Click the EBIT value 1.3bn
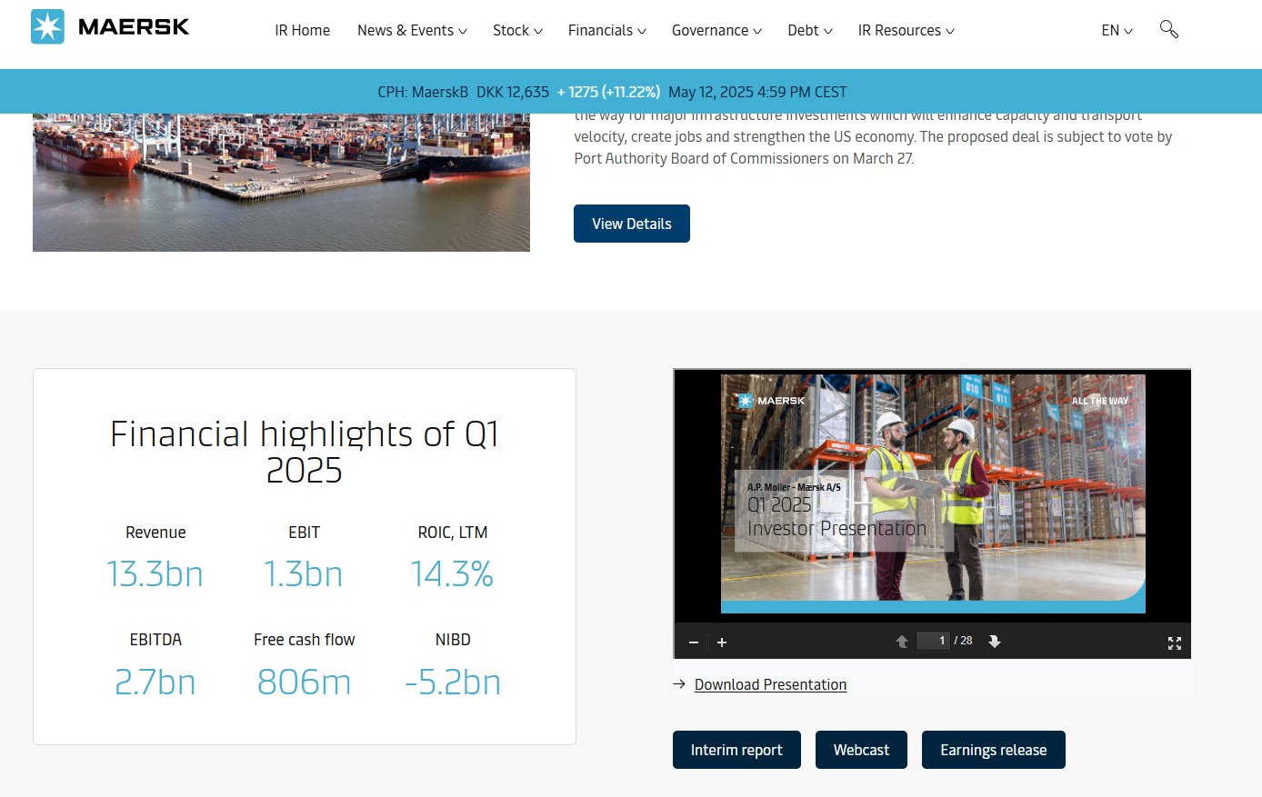Screen dimensions: 1262x797 (x=304, y=574)
